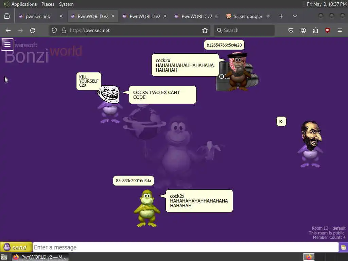This screenshot has width=348, height=261.
Task: Select PwnWORLD v2 taskbar window button
Action: (x=40, y=257)
